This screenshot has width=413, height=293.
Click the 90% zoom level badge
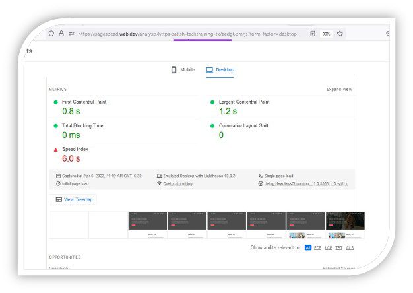coord(326,34)
